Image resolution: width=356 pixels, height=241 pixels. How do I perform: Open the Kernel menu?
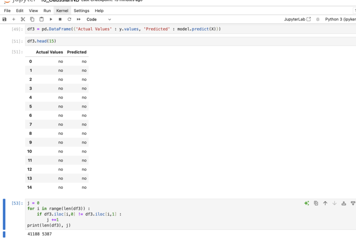pos(62,11)
